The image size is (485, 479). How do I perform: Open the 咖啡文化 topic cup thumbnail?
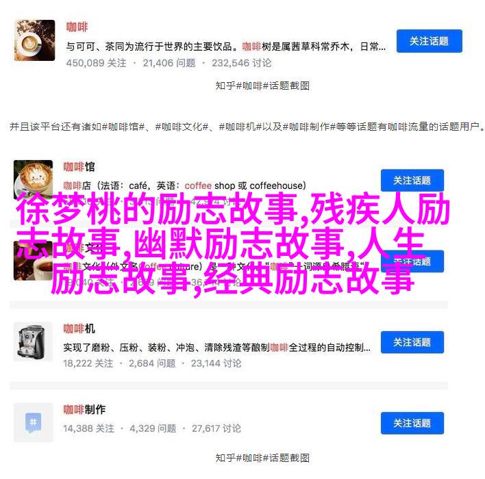33,261
